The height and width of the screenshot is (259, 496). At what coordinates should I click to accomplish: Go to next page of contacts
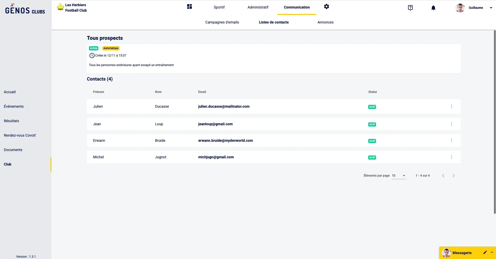[x=453, y=176]
